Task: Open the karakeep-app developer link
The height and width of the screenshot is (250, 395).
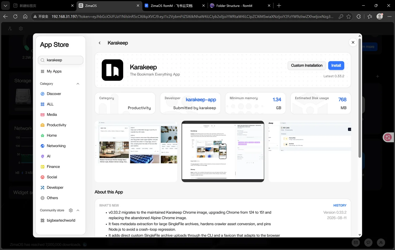Action: [x=201, y=100]
